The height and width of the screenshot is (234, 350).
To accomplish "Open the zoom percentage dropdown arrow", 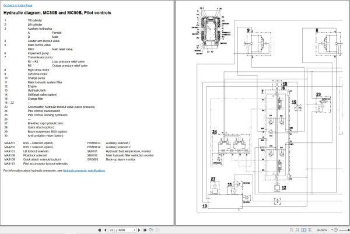I will [x=332, y=230].
